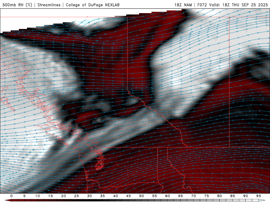
Task: Click the "Streamlines" header label
Action: tap(49, 5)
